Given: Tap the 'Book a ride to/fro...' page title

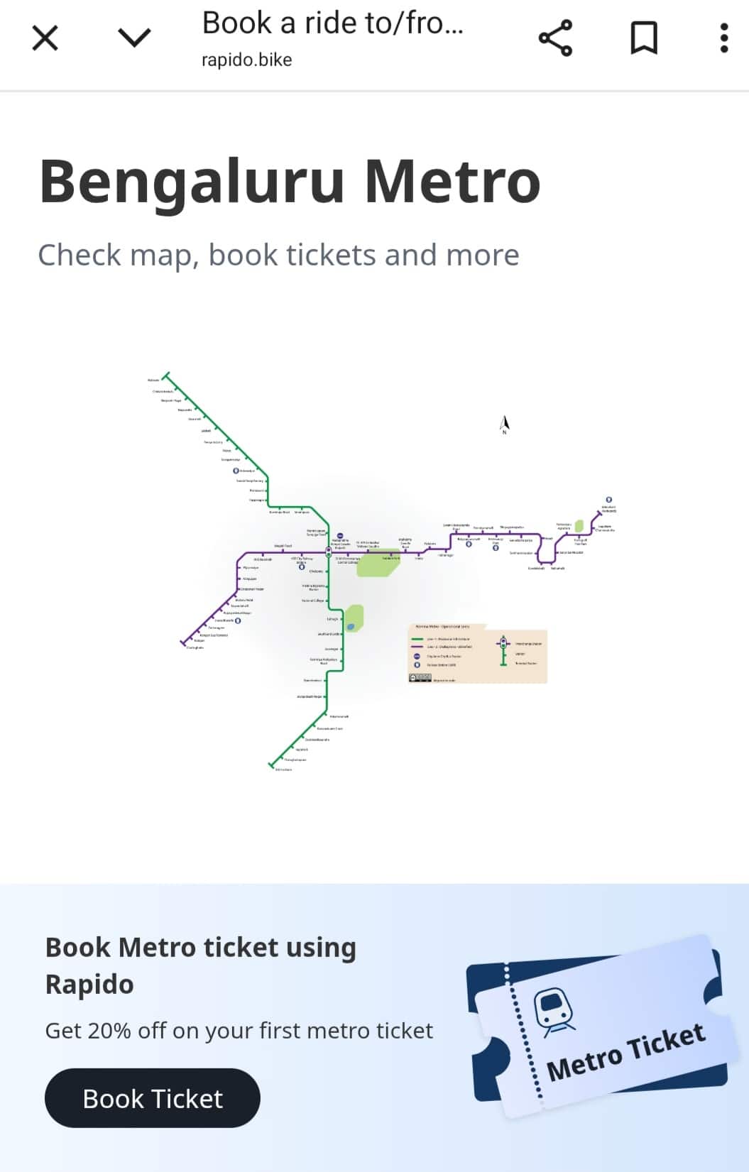Looking at the screenshot, I should (x=332, y=23).
